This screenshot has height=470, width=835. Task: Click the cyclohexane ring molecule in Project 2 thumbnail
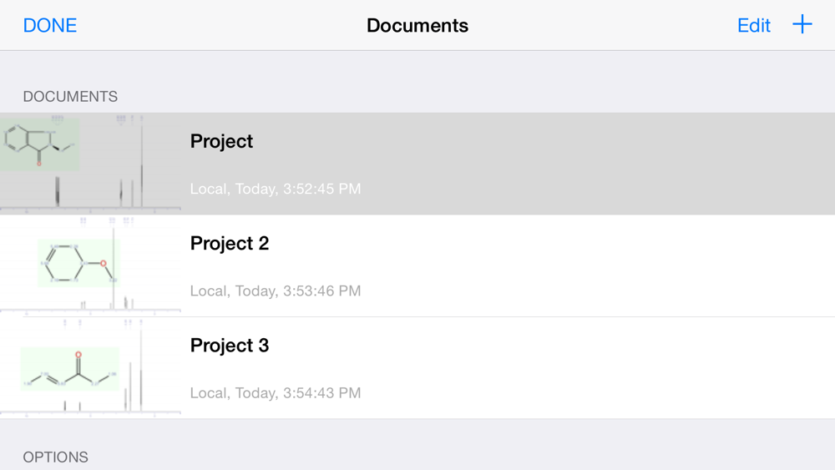tap(78, 263)
